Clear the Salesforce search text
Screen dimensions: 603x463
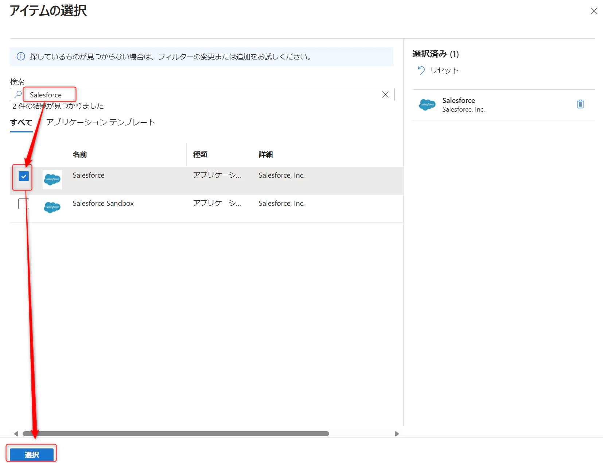[385, 94]
